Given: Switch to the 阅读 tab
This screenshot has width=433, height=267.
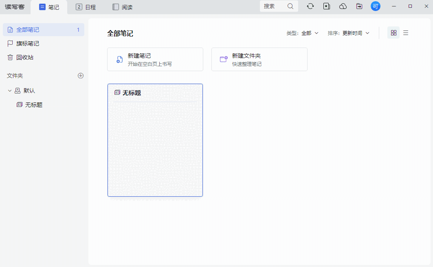Looking at the screenshot, I should [x=121, y=7].
